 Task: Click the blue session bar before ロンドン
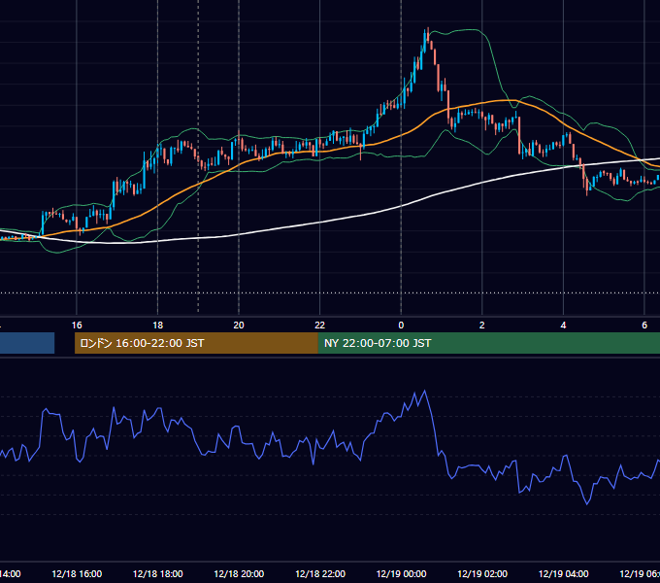(27, 343)
